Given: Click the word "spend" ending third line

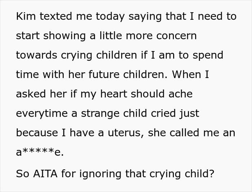Looking at the screenshot, I should (208, 55).
